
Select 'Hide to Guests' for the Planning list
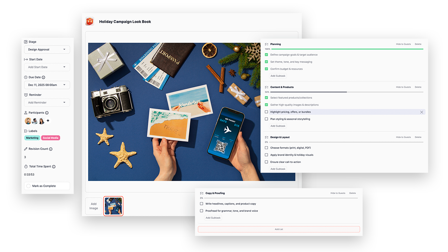[x=403, y=44]
